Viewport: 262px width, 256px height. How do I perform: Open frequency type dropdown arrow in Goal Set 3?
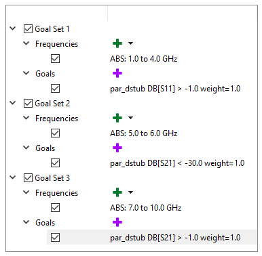tap(130, 192)
